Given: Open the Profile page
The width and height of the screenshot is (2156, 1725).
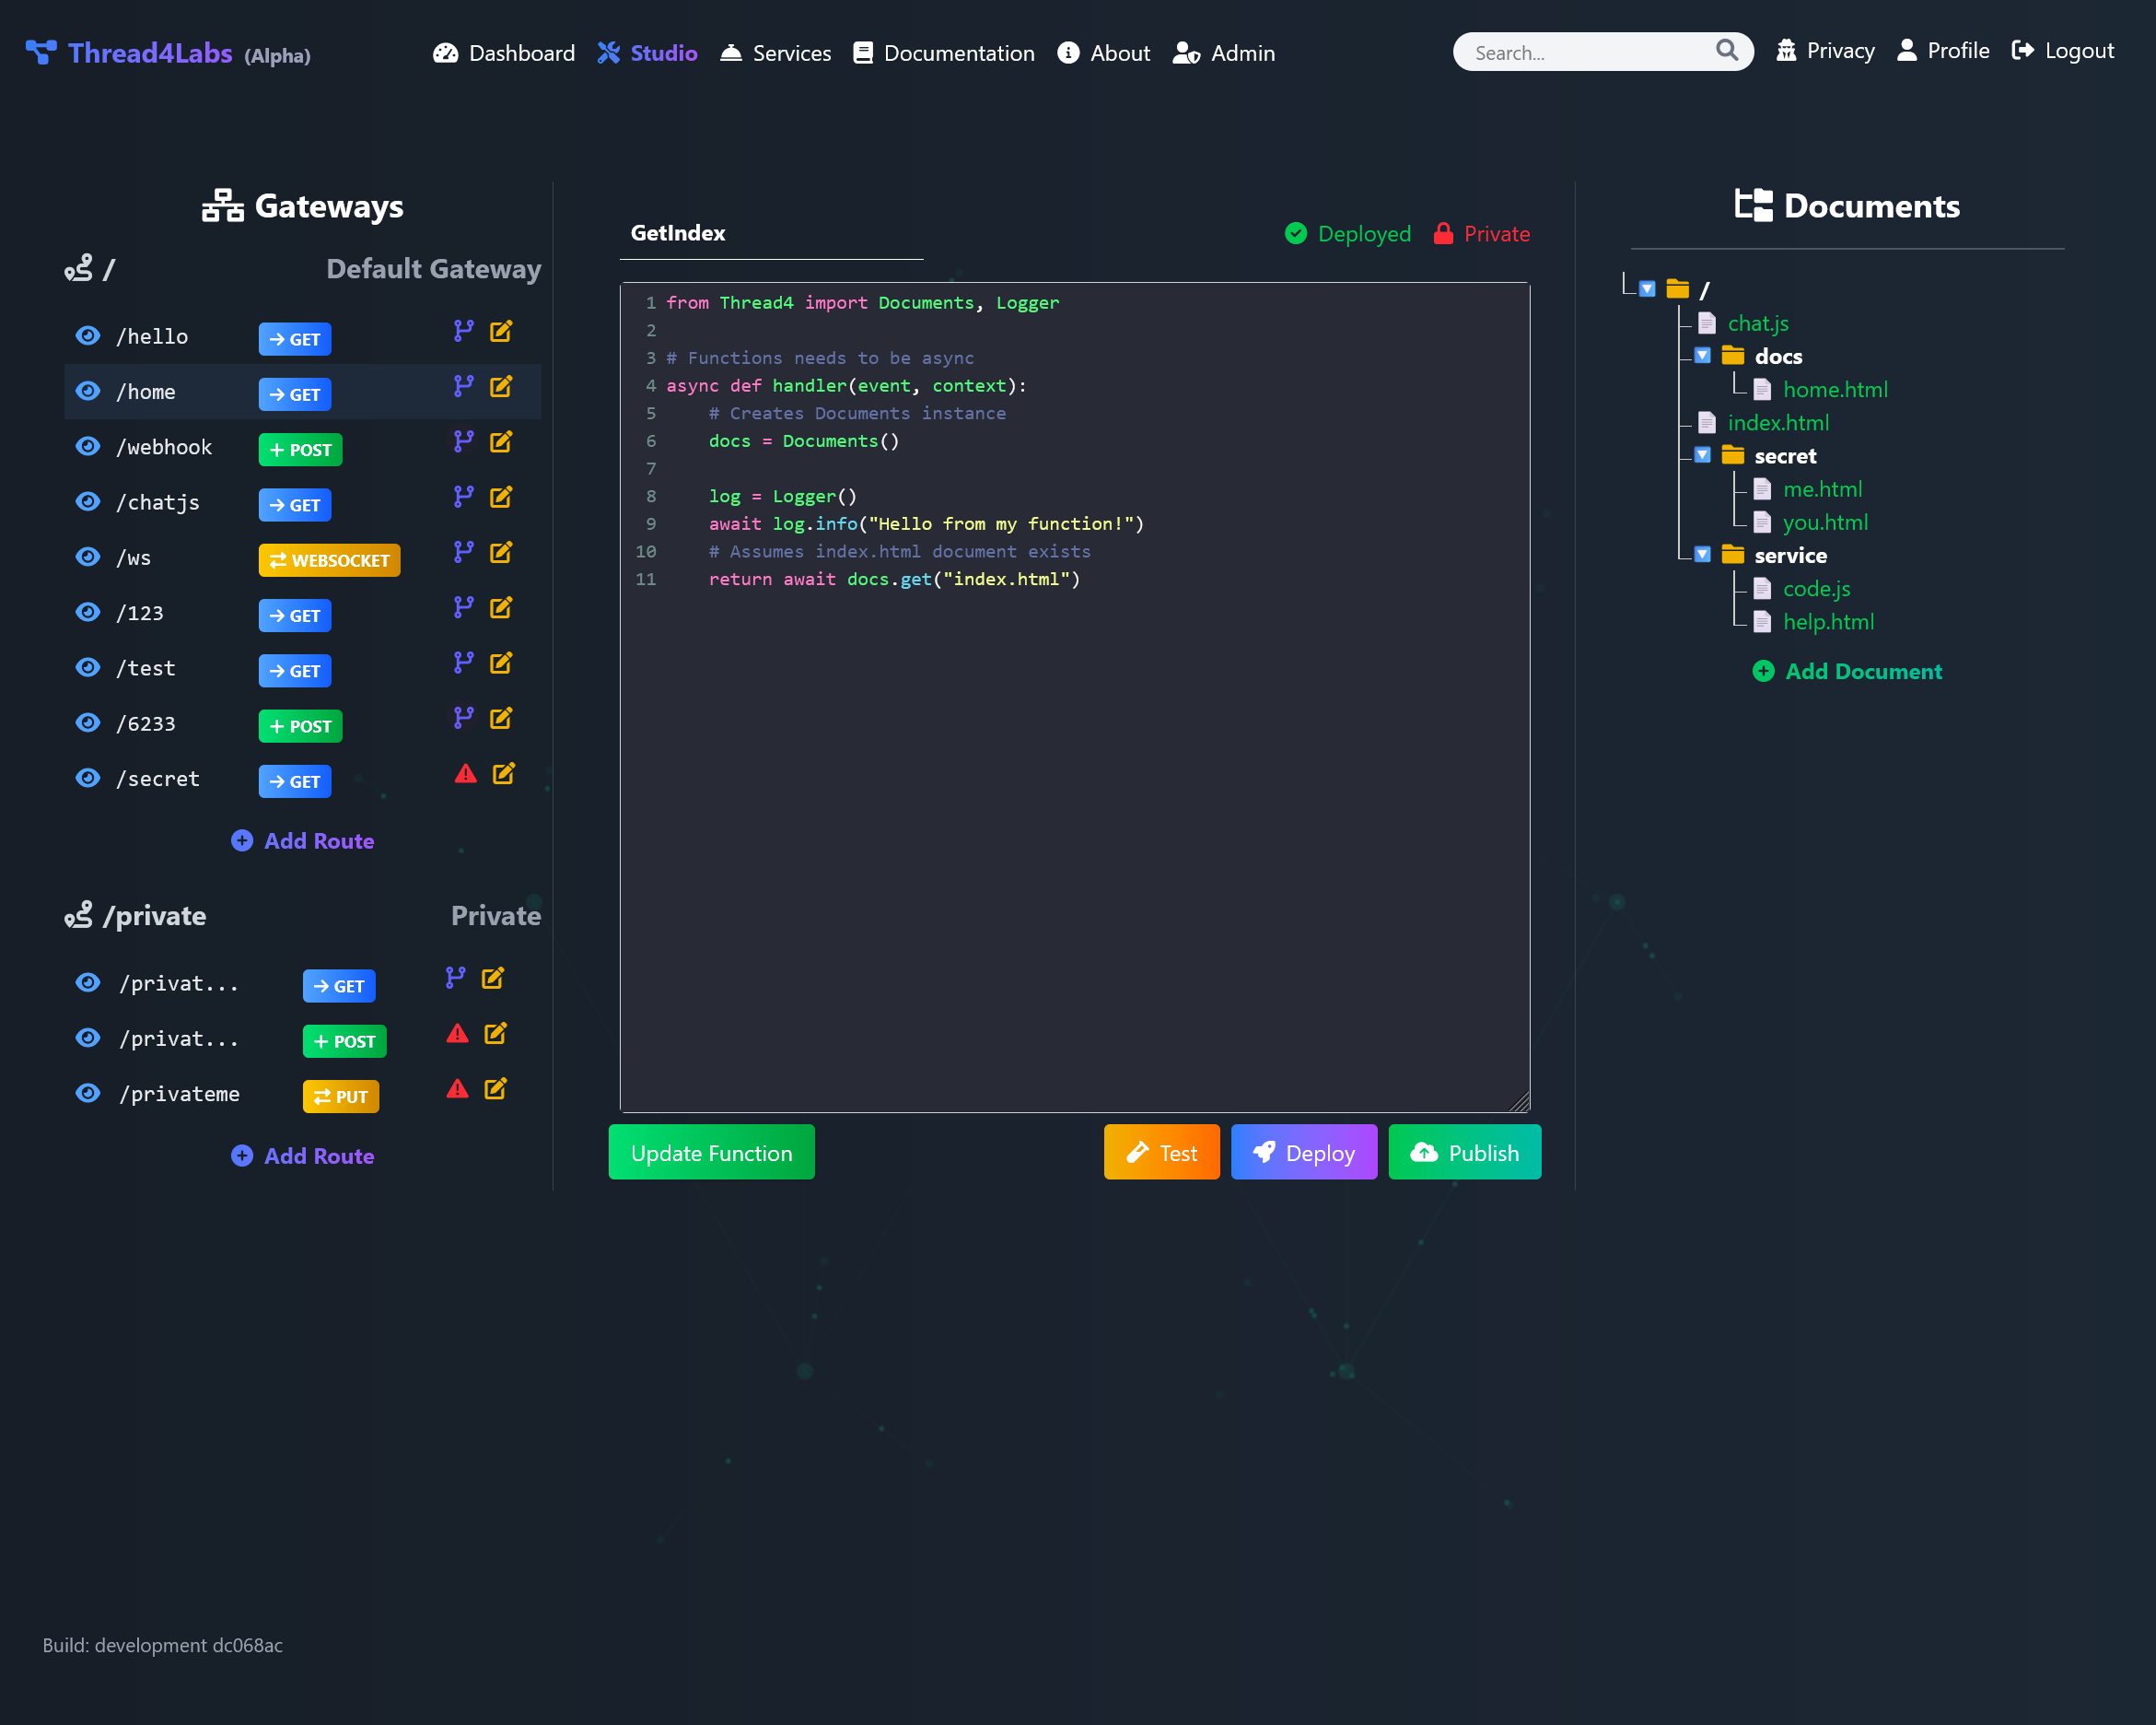Looking at the screenshot, I should pos(1942,50).
